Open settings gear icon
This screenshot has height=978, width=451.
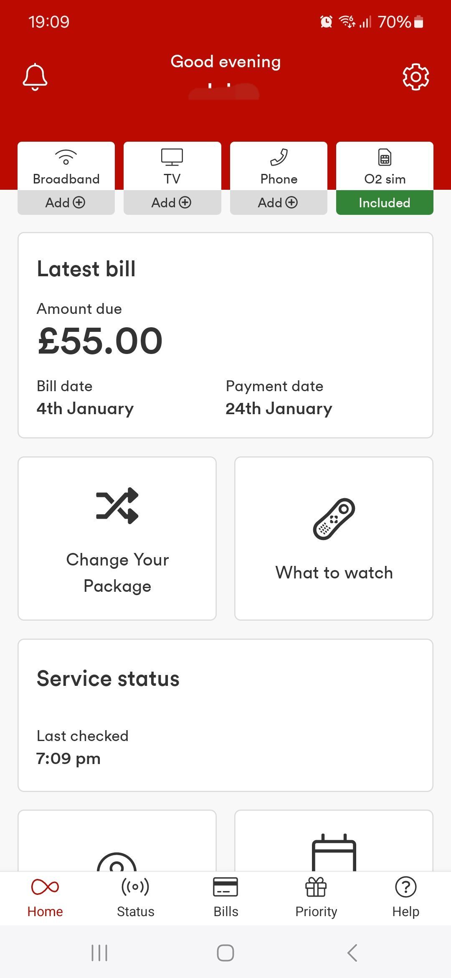pos(416,76)
